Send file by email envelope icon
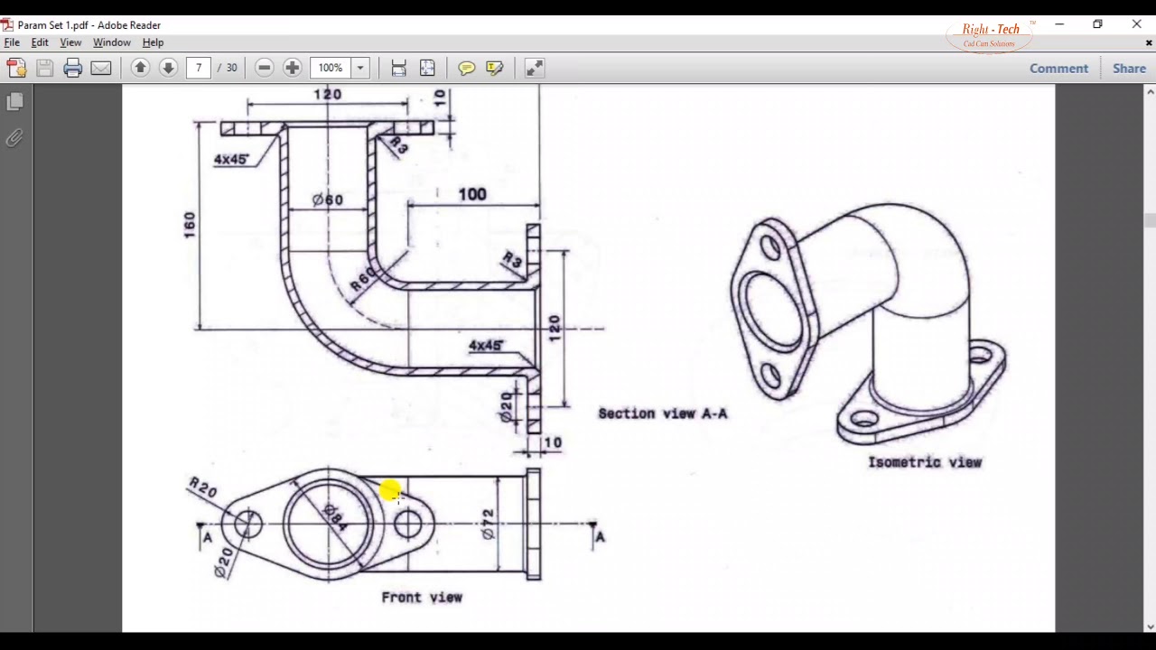This screenshot has height=650, width=1156. 101,68
